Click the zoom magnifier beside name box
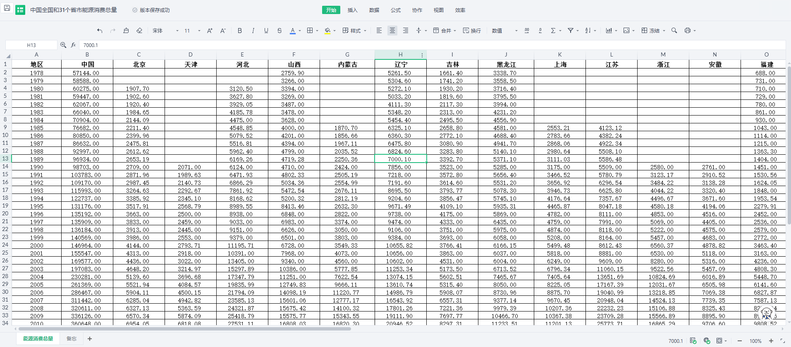 pyautogui.click(x=63, y=45)
